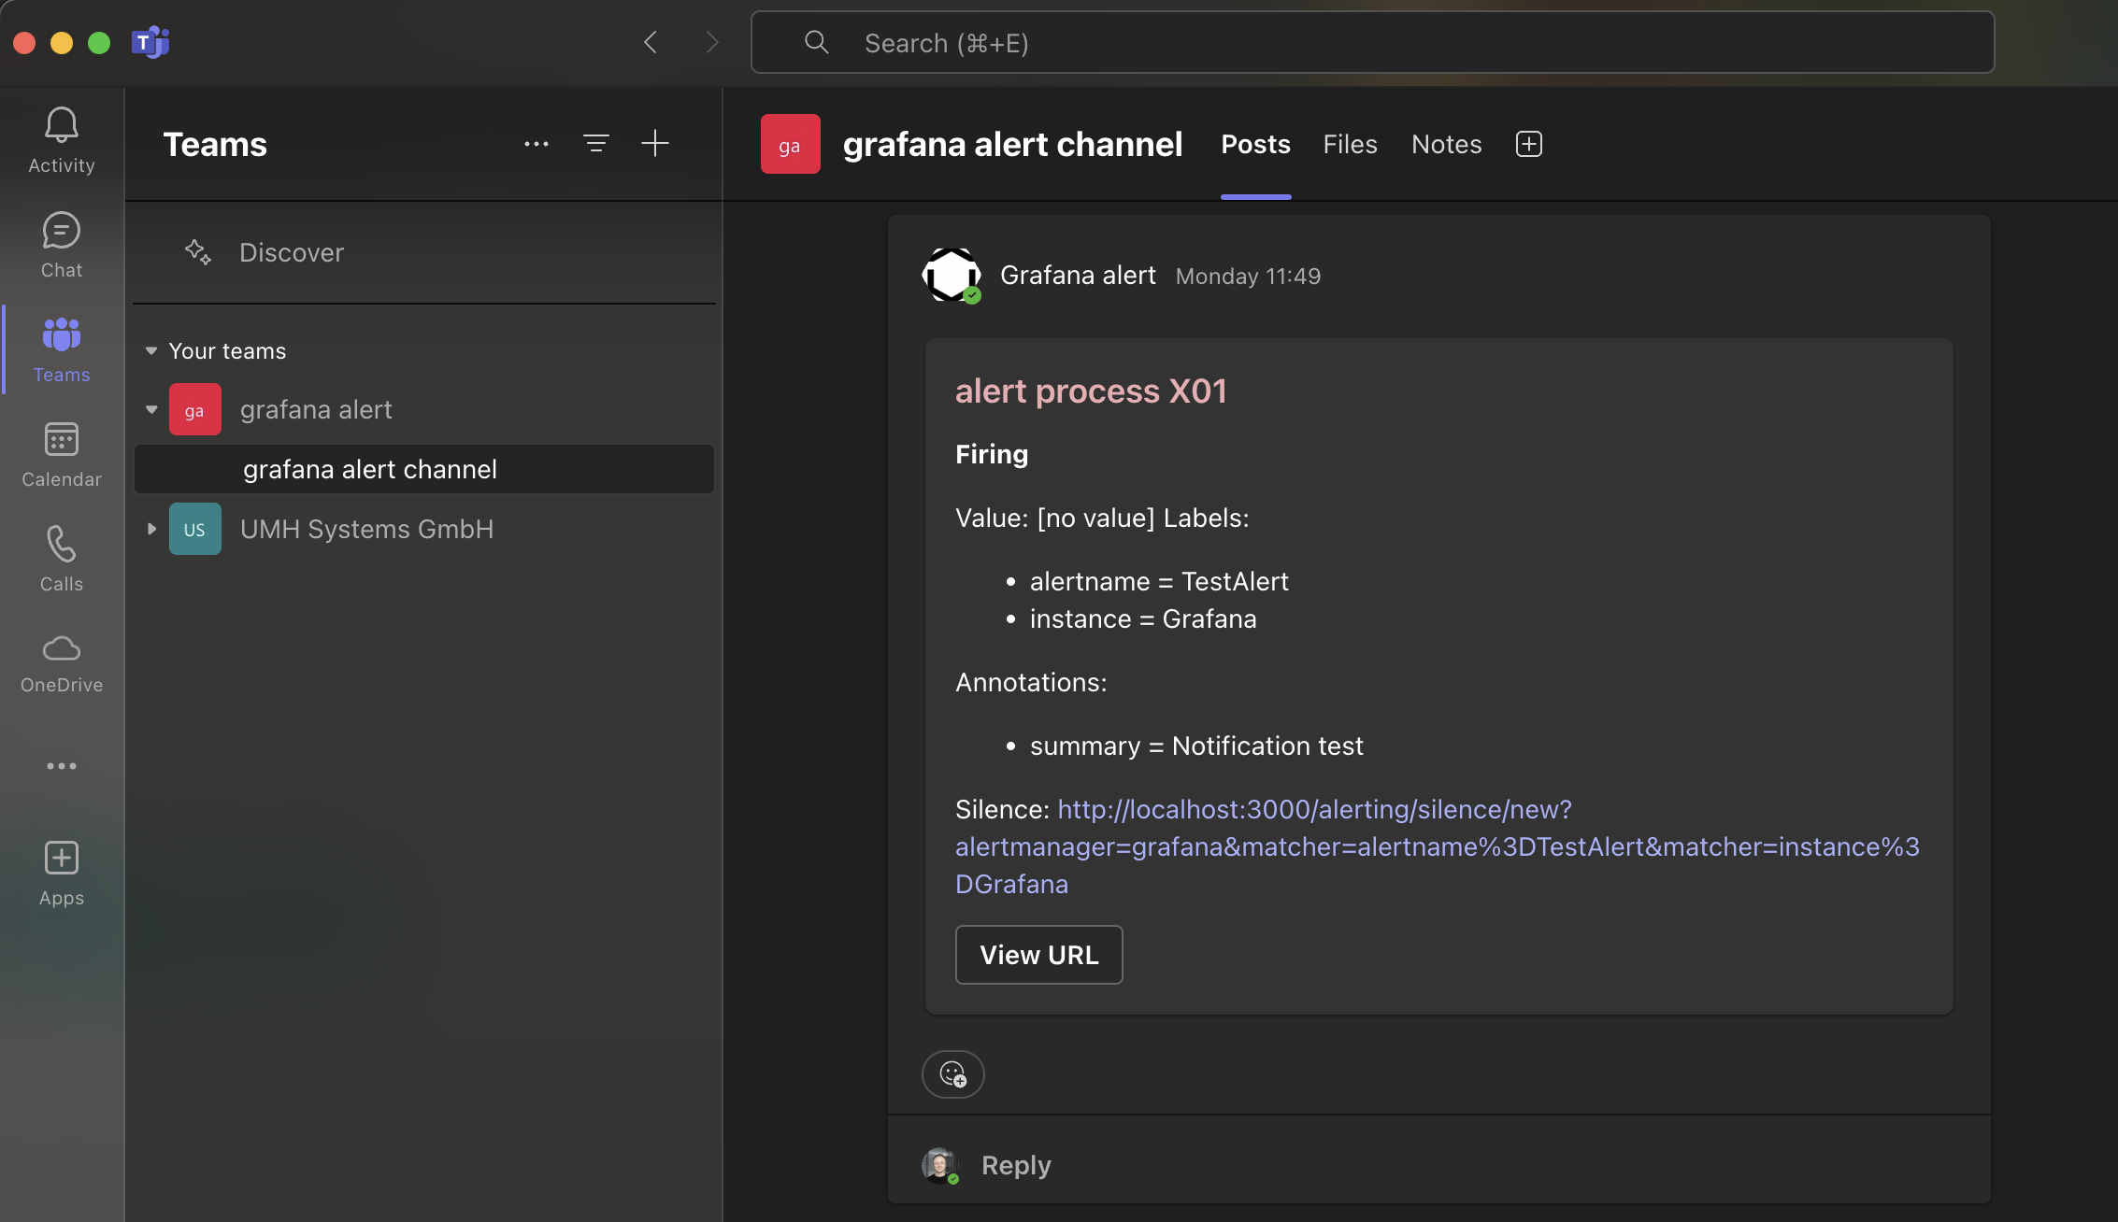This screenshot has width=2118, height=1222.
Task: Go back using the back arrow
Action: [651, 43]
